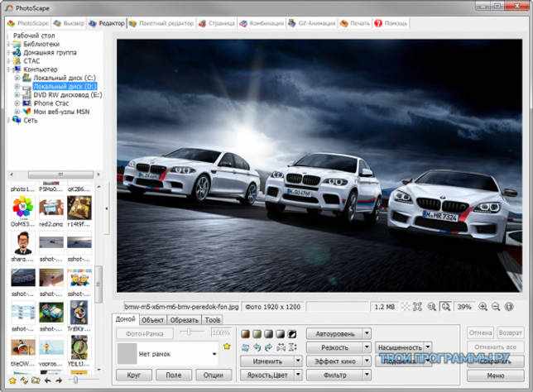Open the Изменить dropdown arrow
This screenshot has width=533, height=392.
pos(298,361)
